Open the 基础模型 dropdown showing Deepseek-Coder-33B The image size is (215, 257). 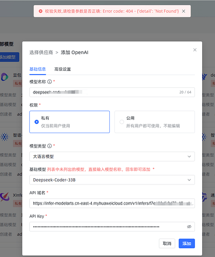pyautogui.click(x=112, y=180)
